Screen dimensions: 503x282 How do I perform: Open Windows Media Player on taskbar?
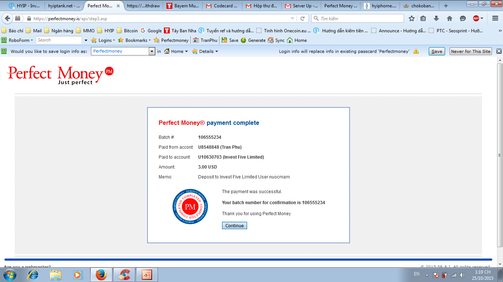tap(78, 275)
